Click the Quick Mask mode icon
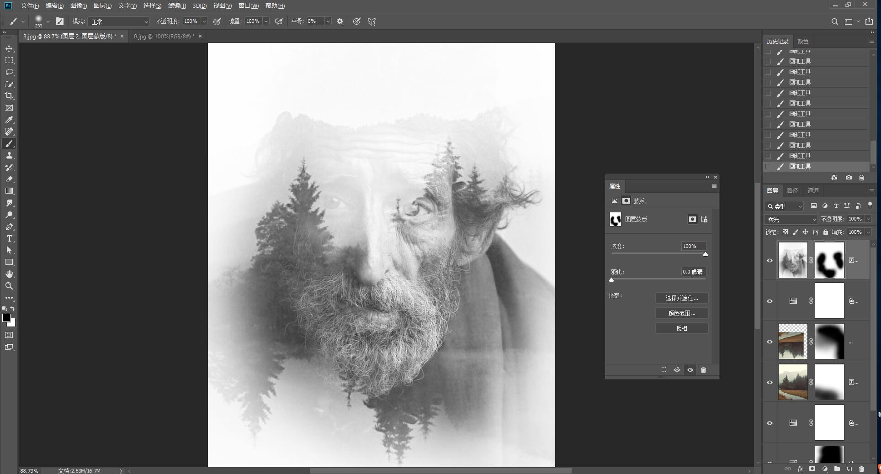 coord(9,335)
